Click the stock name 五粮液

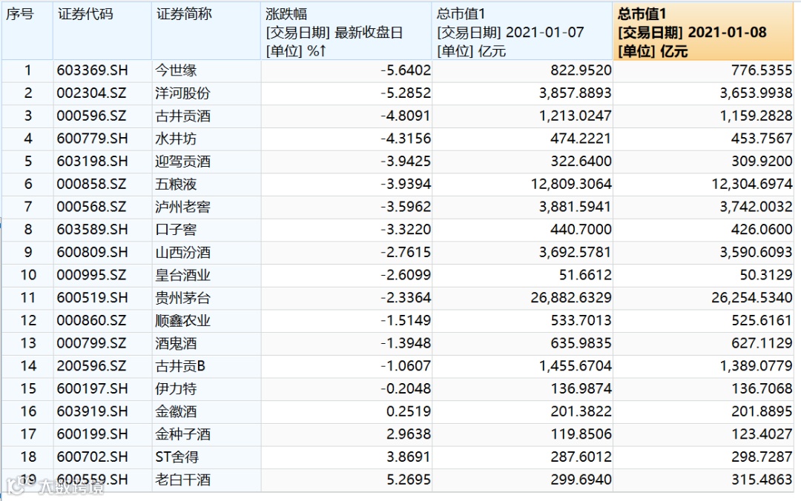coord(176,184)
